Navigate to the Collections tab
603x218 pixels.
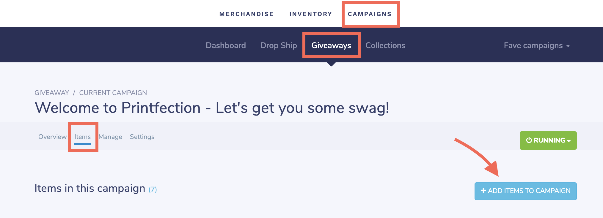385,45
